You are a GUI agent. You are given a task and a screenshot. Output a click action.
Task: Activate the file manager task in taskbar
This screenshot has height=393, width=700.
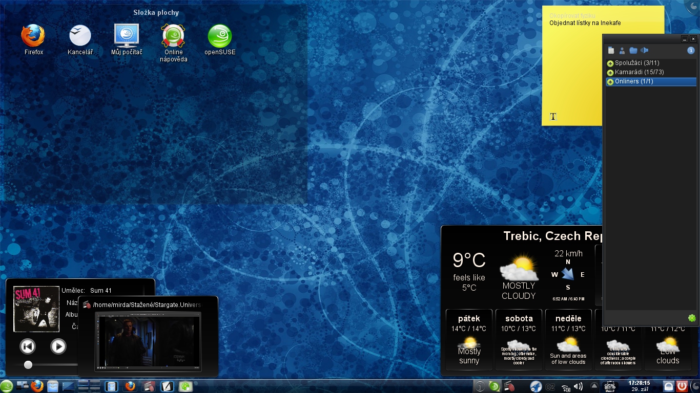(111, 386)
